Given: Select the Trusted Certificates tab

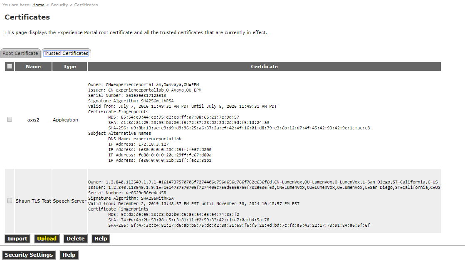Looking at the screenshot, I should click(66, 53).
